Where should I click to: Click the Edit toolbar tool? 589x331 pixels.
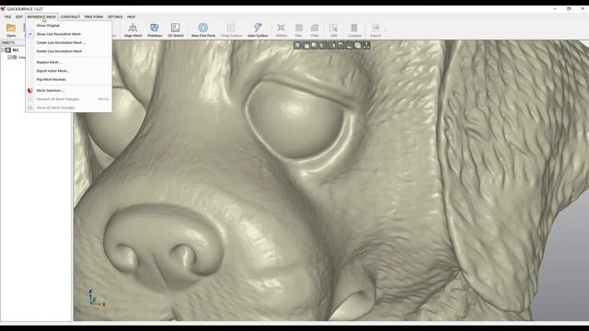tap(333, 30)
